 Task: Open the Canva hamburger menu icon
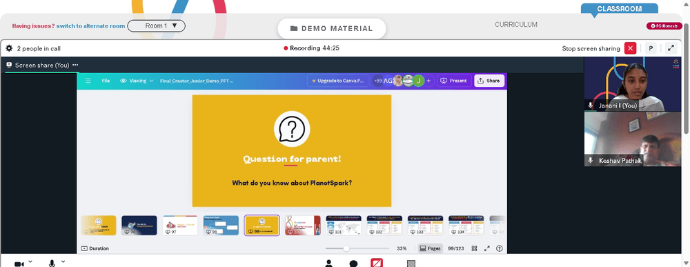tap(88, 81)
